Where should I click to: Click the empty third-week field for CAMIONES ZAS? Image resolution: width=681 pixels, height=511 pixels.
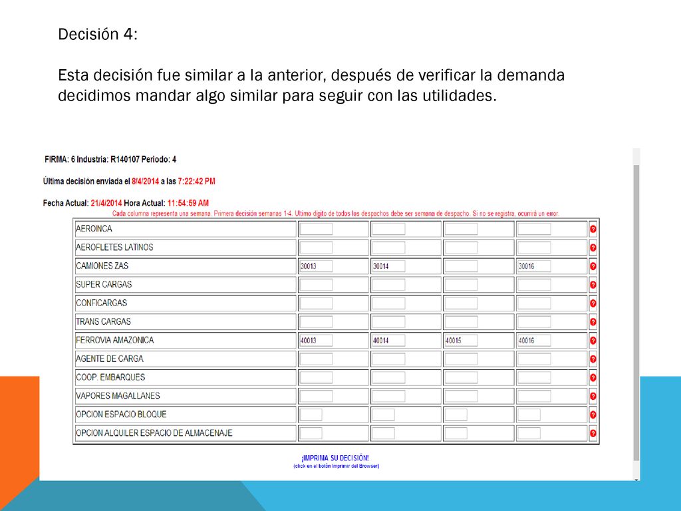[462, 266]
